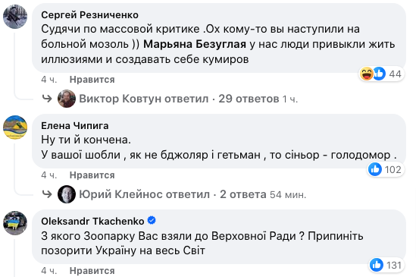Like Oleksandr Tkachenko's comment via Нравится

(x=92, y=271)
